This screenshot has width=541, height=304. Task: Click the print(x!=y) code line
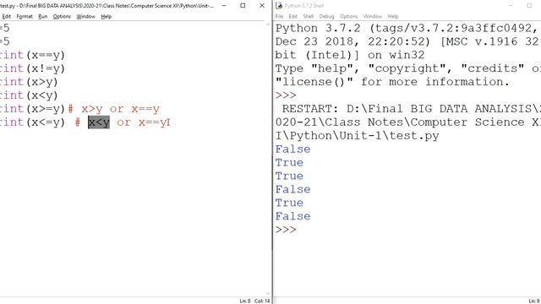32,68
